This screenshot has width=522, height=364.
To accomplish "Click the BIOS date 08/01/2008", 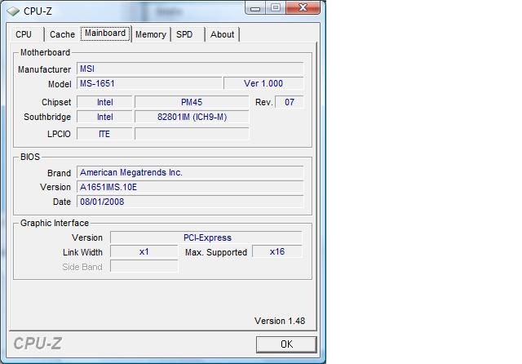I will pos(190,202).
